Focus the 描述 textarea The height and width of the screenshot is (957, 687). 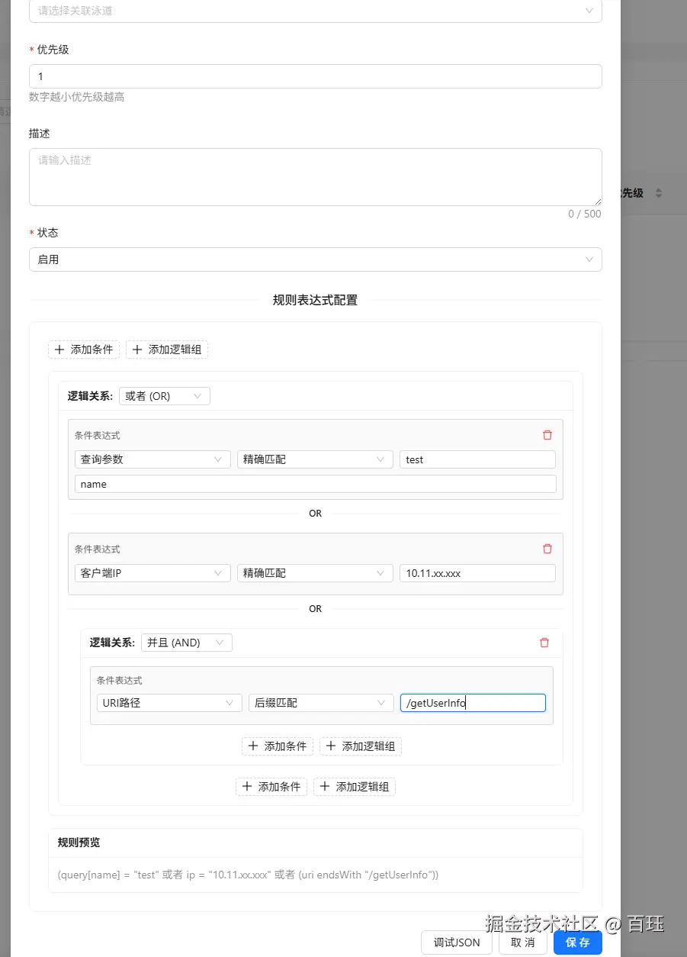(316, 177)
